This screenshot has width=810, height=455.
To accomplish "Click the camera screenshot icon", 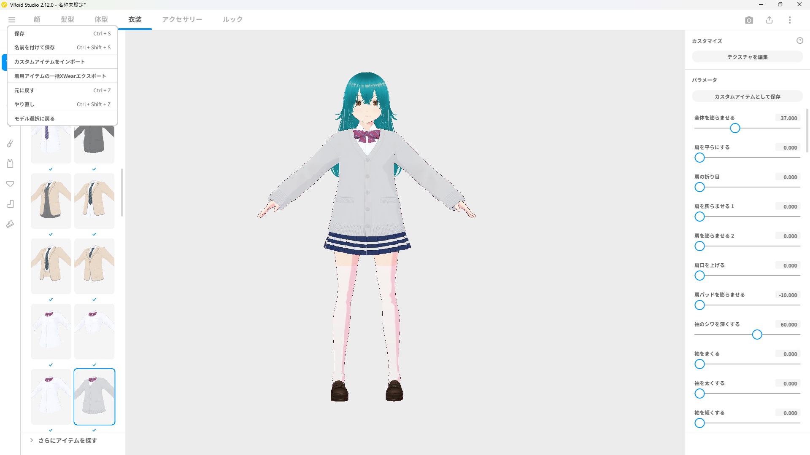I will [x=749, y=20].
